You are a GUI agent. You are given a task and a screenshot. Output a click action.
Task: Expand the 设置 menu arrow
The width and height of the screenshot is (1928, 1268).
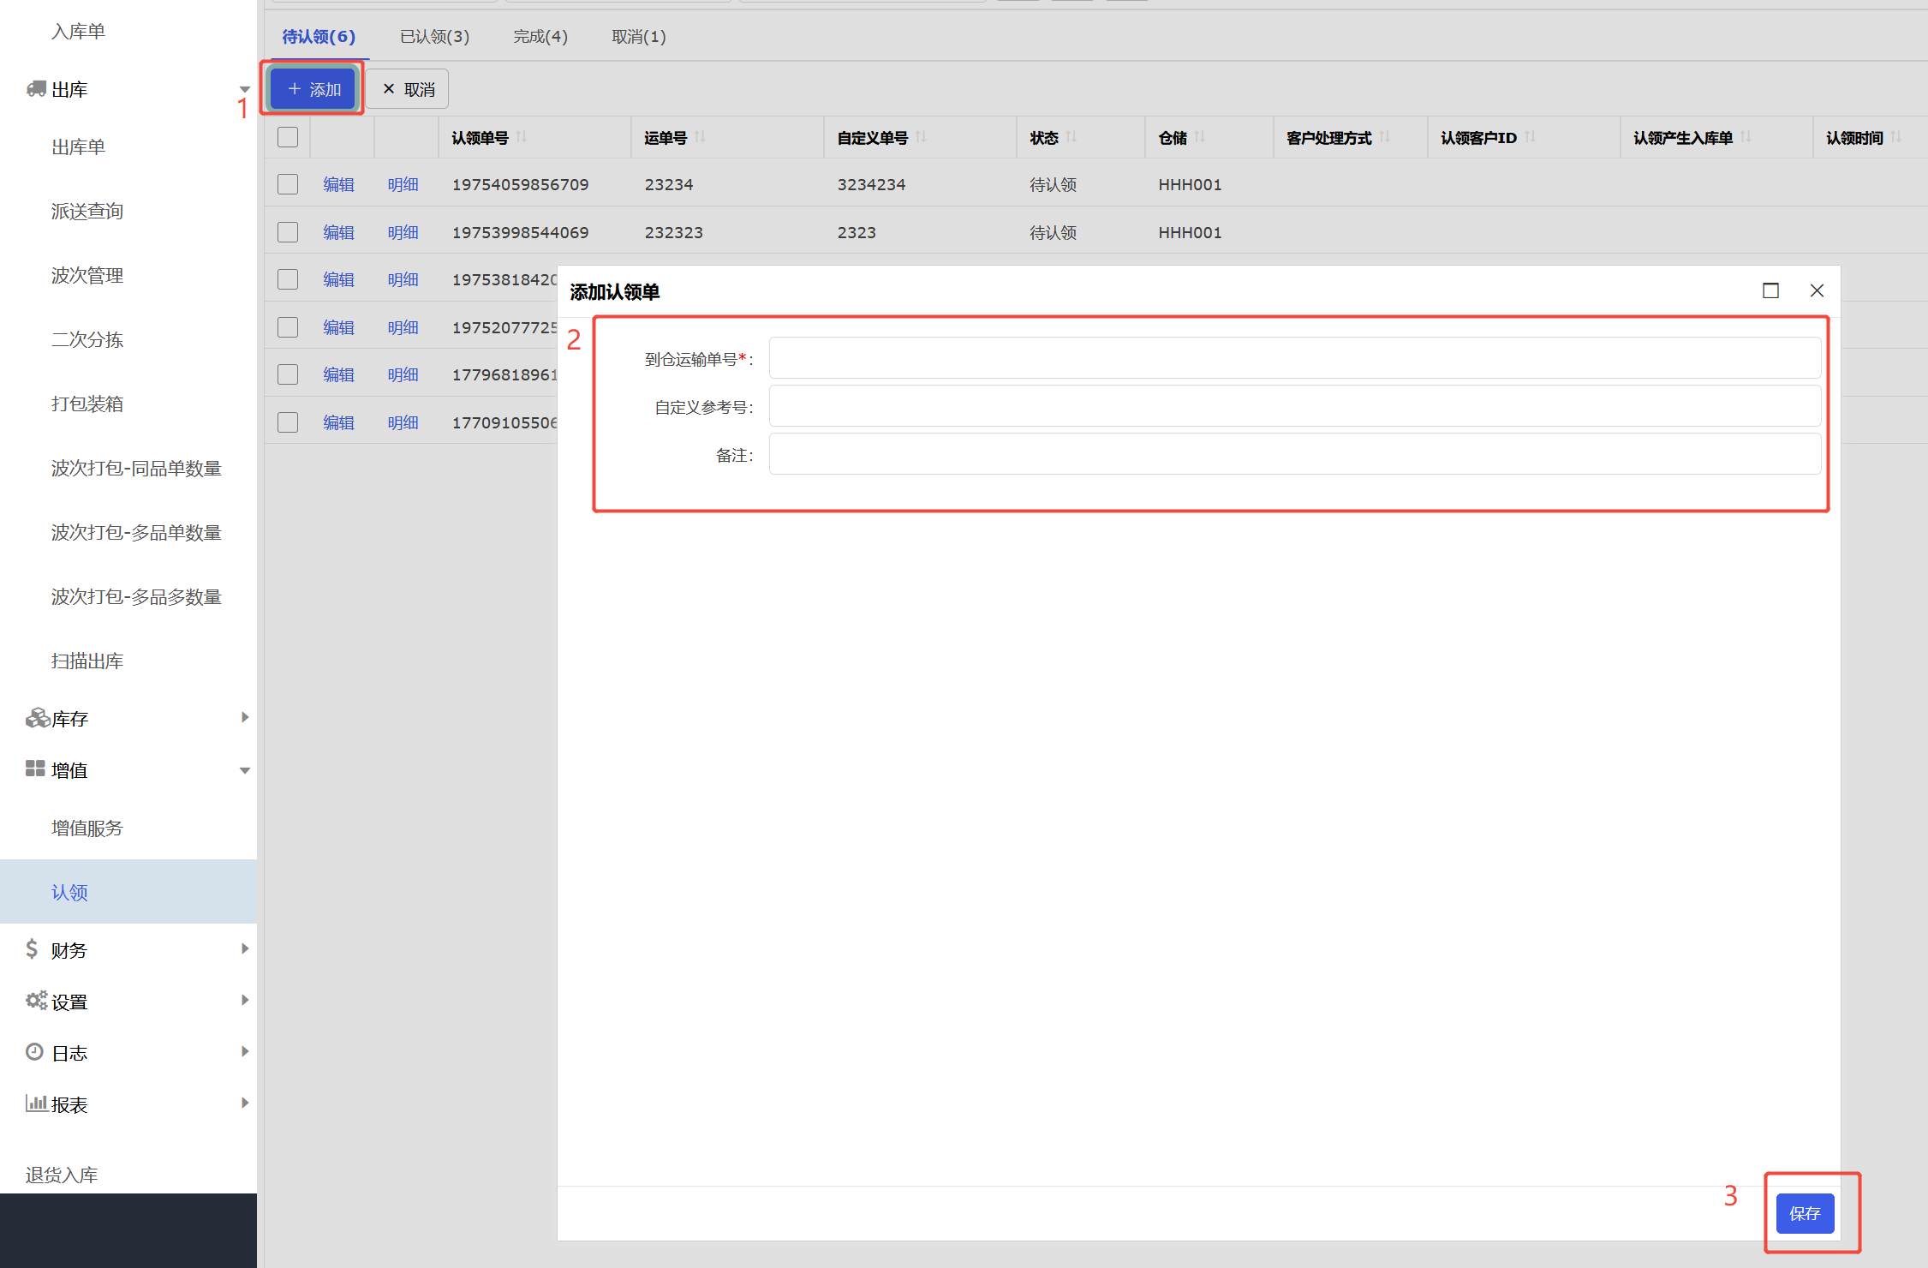point(245,1000)
